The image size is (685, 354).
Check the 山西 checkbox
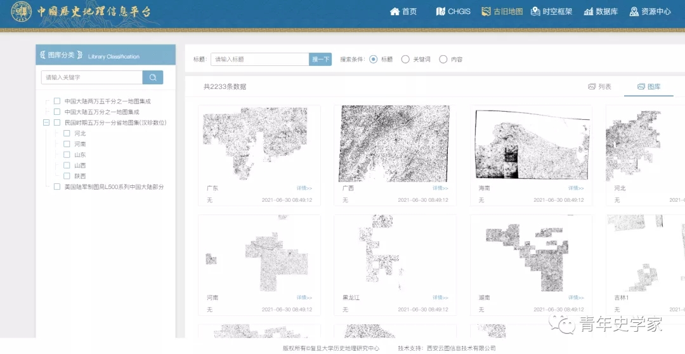pyautogui.click(x=67, y=165)
